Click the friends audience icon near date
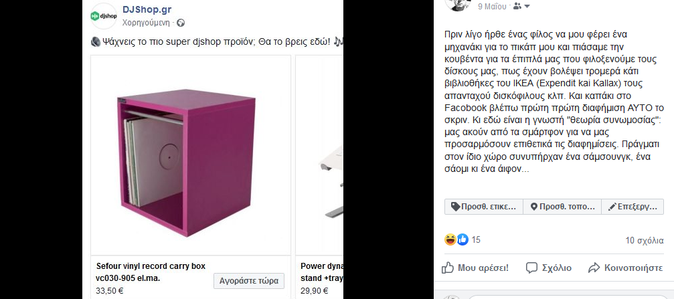Screen dimensions: 674x299 517,7
